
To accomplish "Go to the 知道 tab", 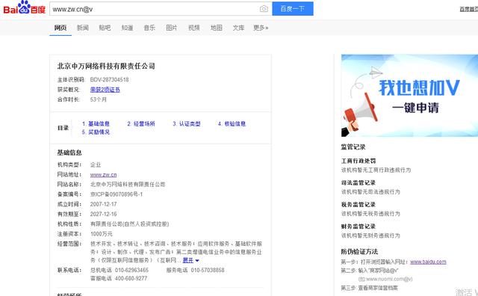I will 127,28.
